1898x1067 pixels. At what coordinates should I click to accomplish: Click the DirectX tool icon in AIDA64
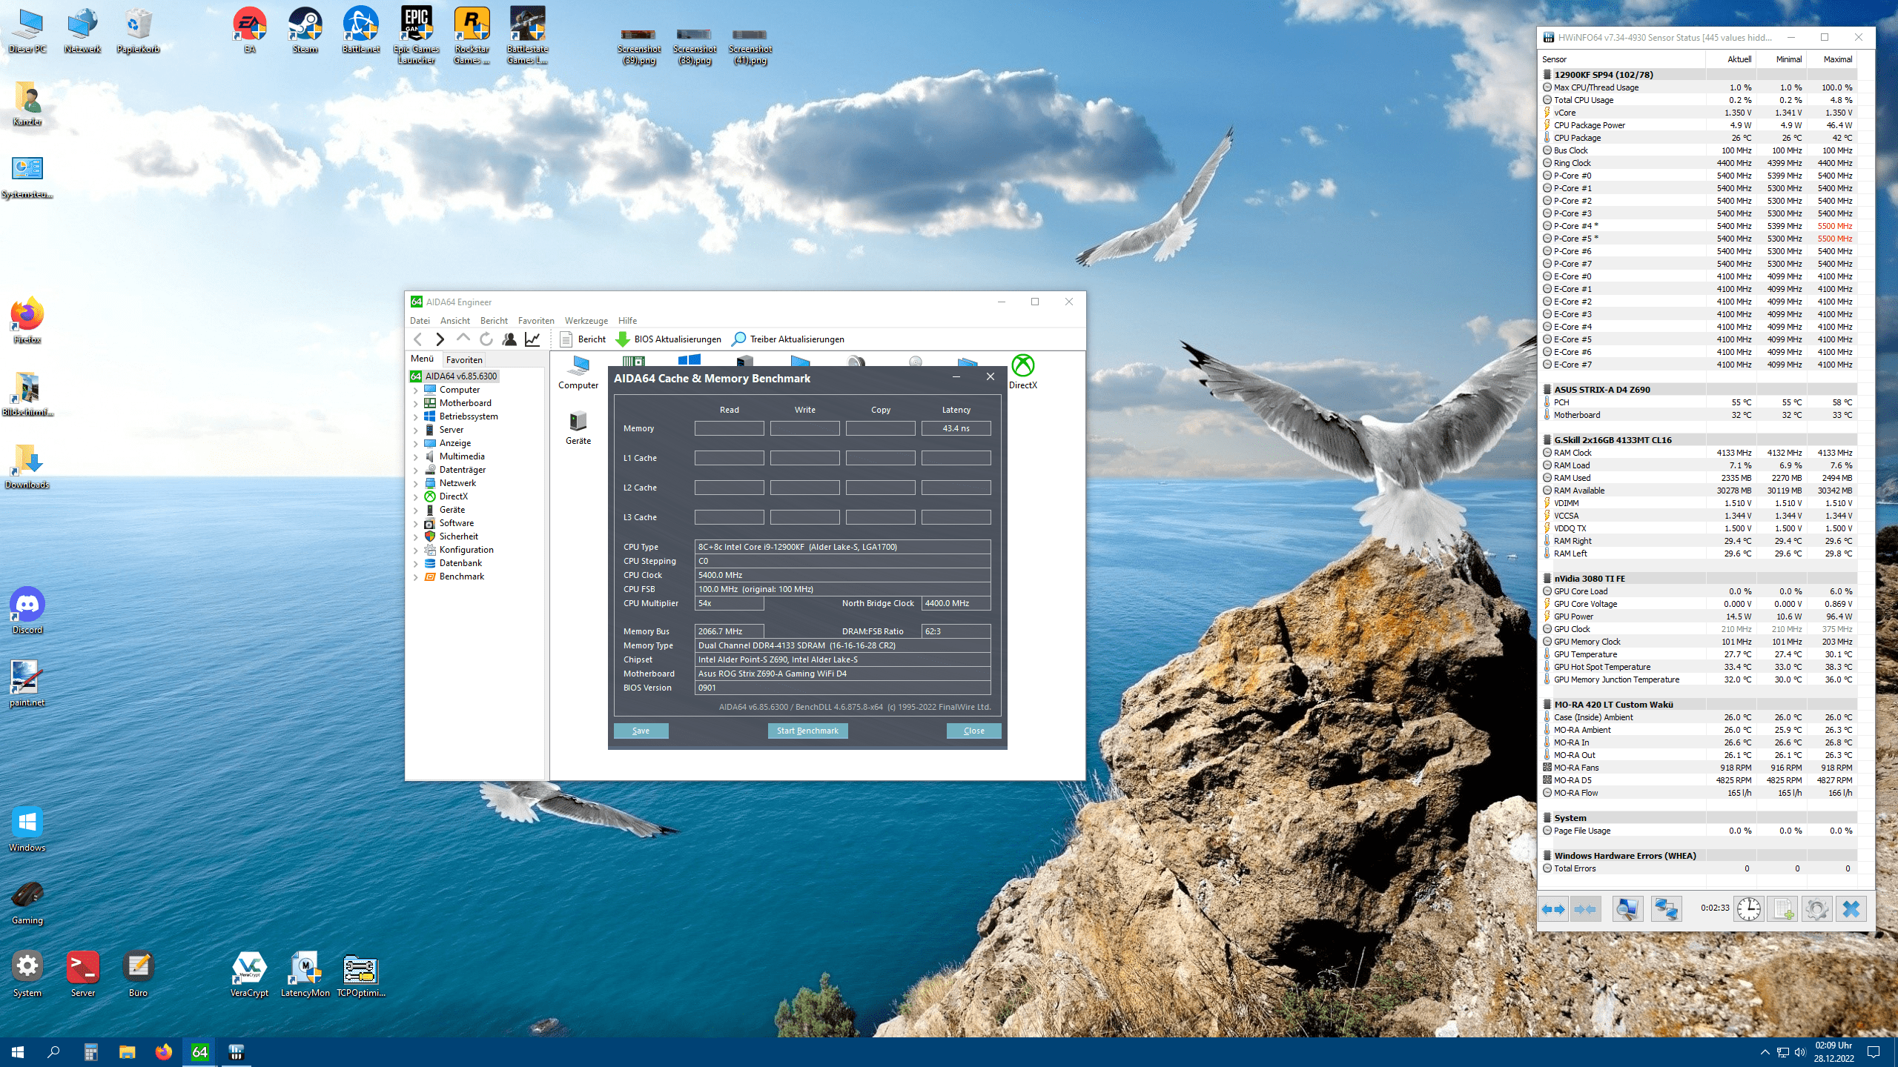point(1023,366)
